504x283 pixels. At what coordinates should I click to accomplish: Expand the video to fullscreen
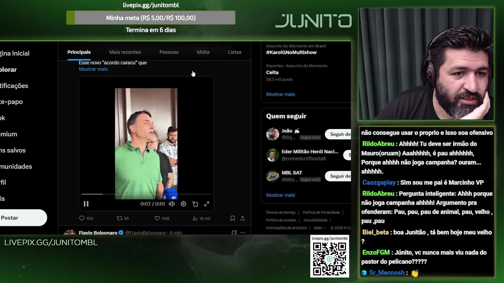[x=207, y=204]
